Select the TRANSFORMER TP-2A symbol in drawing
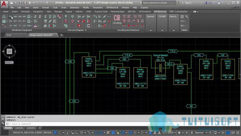This screenshot has width=241, height=136. coord(160,68)
